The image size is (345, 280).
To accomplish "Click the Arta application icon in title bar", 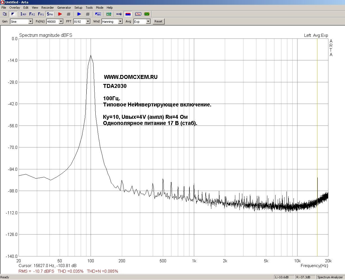I will click(3, 2).
